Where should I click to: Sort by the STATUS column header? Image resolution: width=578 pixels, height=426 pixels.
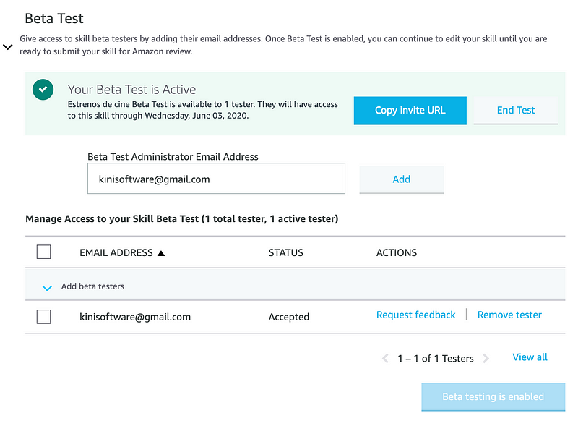pyautogui.click(x=286, y=253)
